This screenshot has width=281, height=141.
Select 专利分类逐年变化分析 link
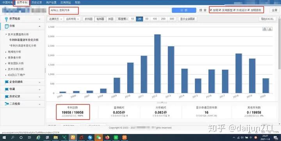[23, 46]
